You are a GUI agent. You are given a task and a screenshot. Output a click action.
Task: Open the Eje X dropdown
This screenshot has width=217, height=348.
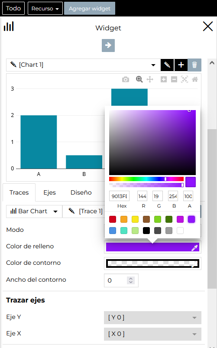(152, 334)
